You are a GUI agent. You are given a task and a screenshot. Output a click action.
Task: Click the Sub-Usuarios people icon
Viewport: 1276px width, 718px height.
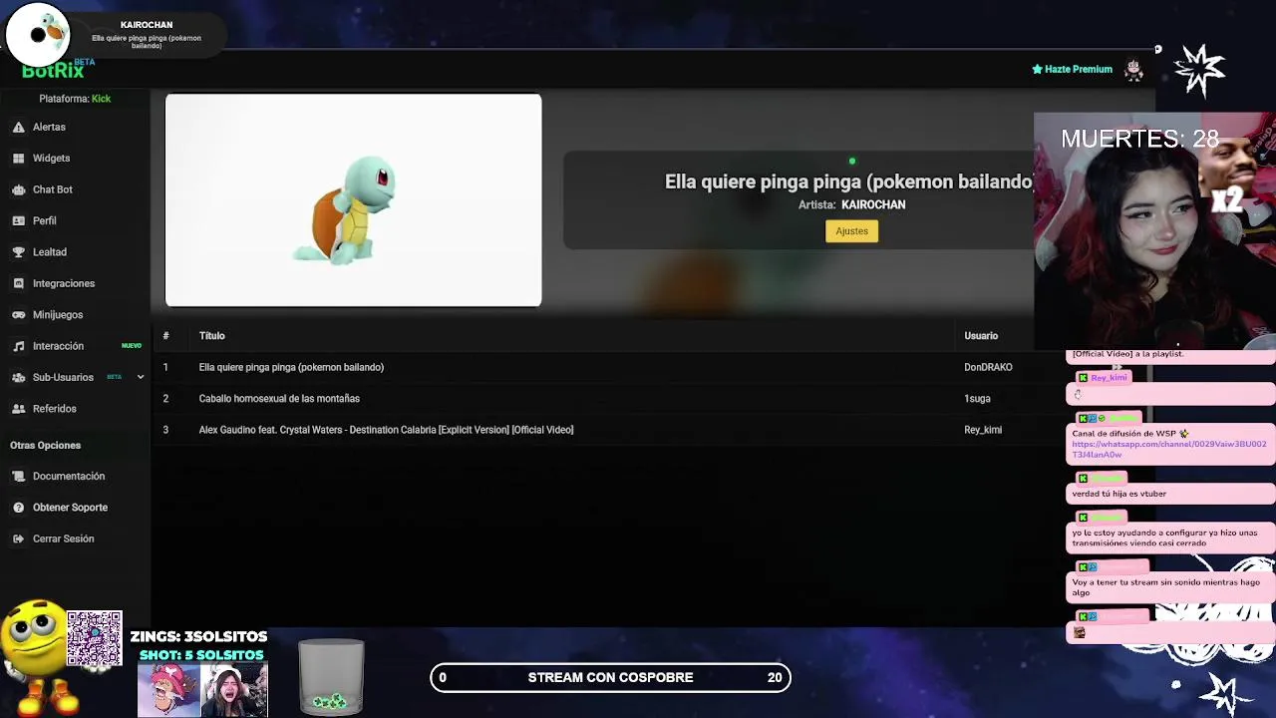tap(18, 377)
